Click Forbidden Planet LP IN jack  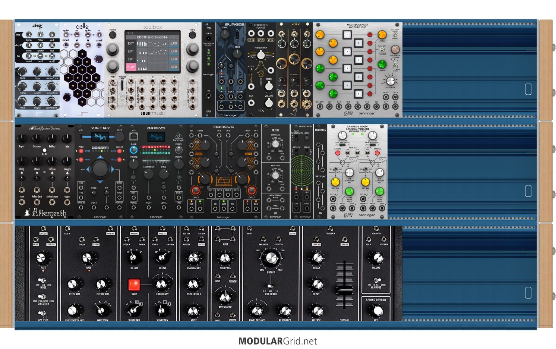pos(271,34)
